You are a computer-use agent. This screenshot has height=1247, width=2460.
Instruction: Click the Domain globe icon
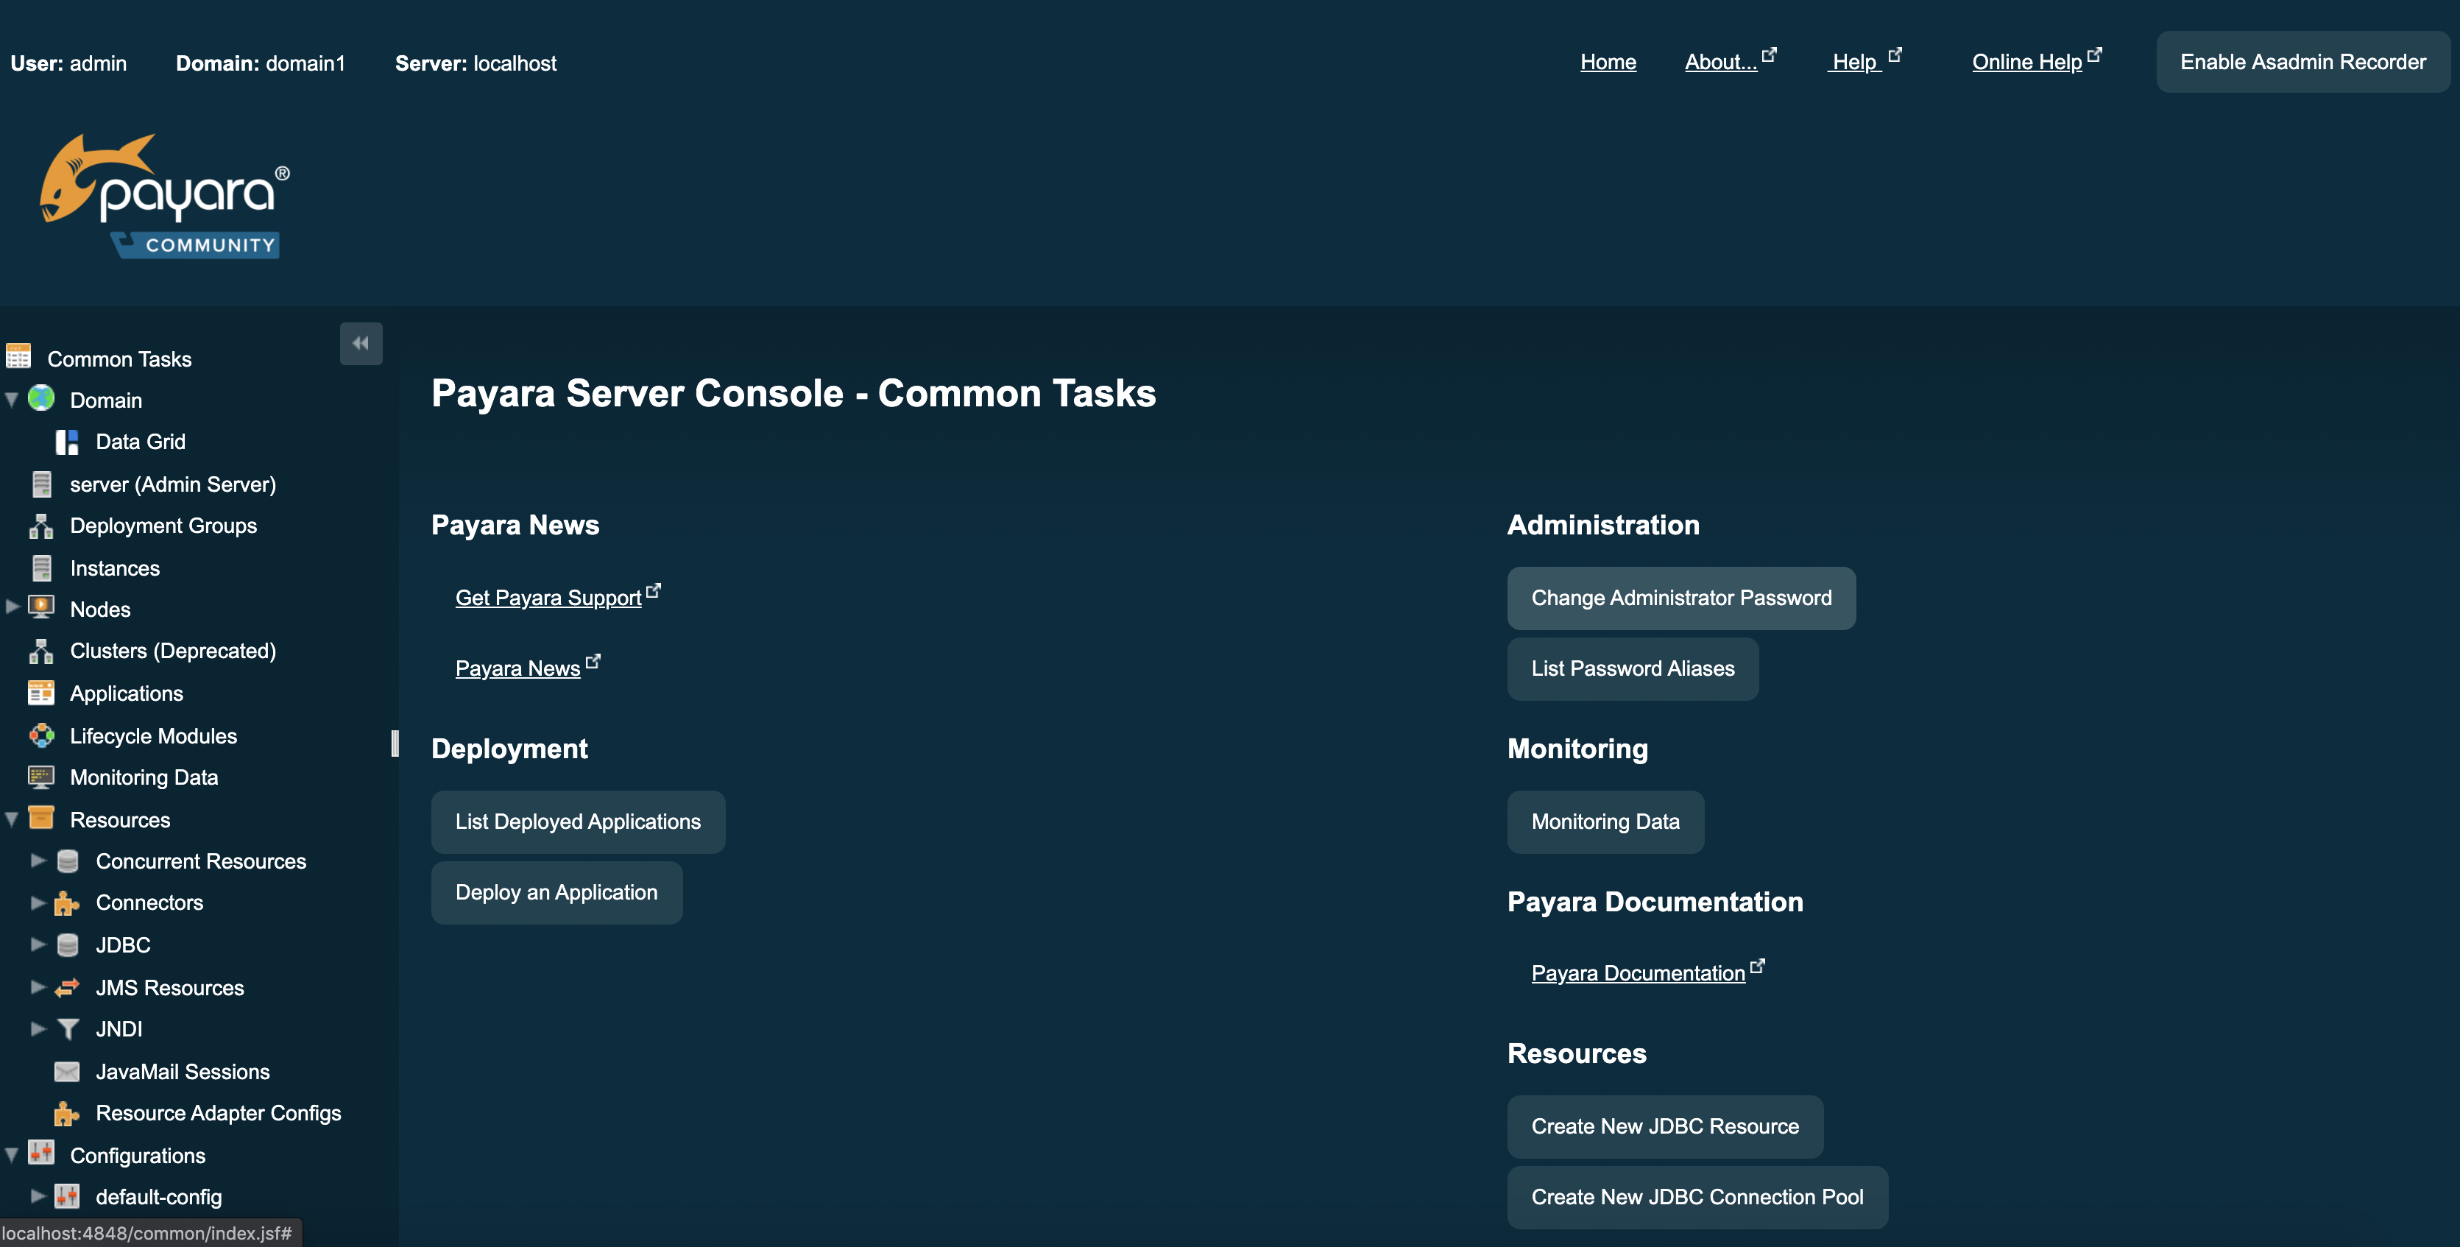pos(40,399)
